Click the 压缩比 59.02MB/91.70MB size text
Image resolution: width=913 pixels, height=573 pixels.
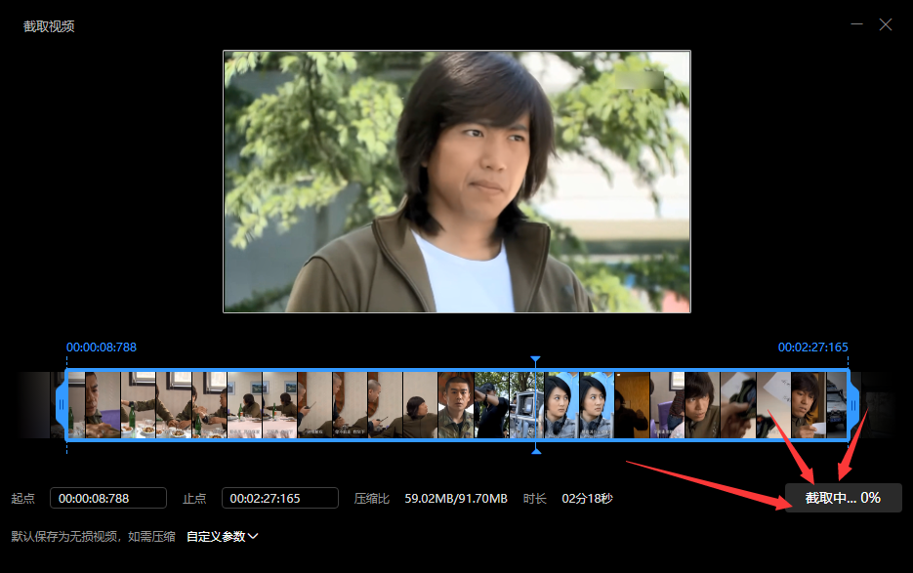tap(457, 499)
